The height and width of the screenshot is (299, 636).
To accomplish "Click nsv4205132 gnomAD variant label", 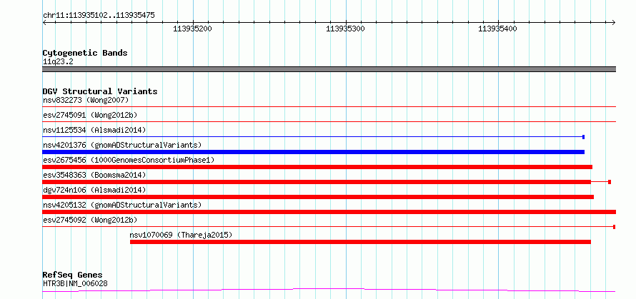I will (122, 205).
